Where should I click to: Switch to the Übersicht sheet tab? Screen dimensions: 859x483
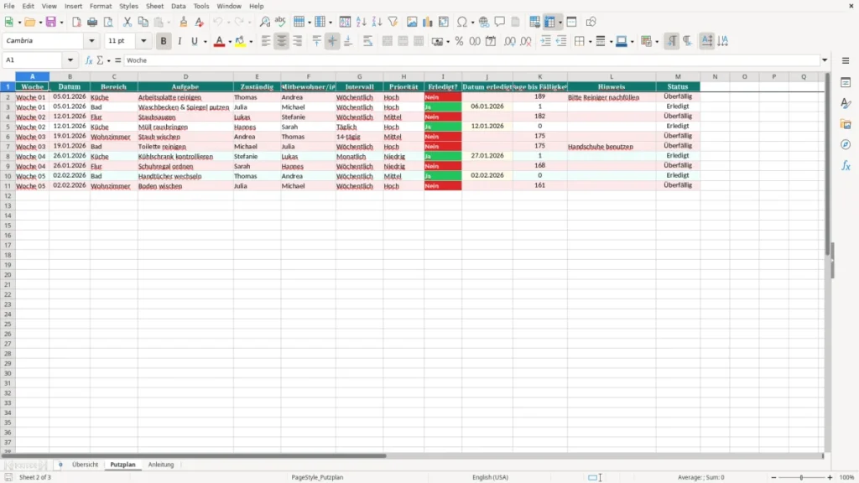(x=85, y=465)
